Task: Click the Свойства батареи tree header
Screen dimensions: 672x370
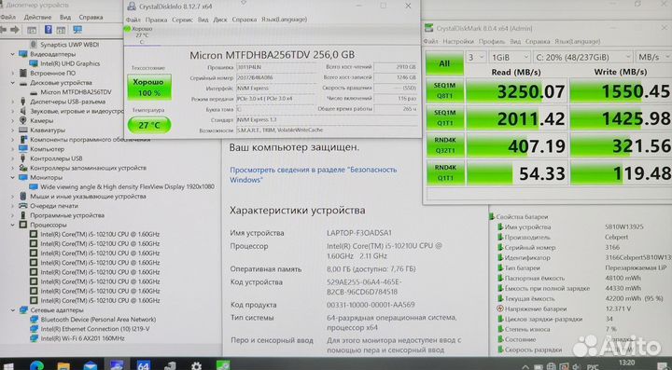Action: click(522, 217)
